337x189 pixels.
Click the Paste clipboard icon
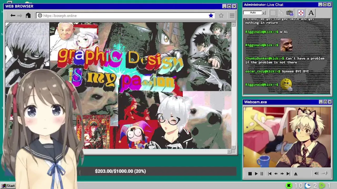(x=290, y=13)
